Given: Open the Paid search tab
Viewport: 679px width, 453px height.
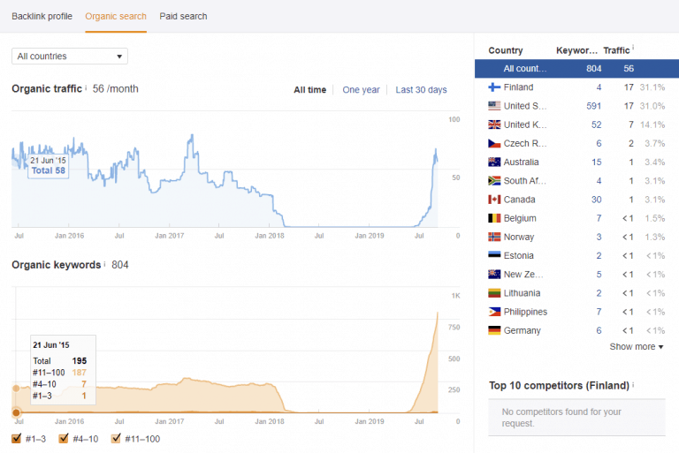Looking at the screenshot, I should coord(183,16).
